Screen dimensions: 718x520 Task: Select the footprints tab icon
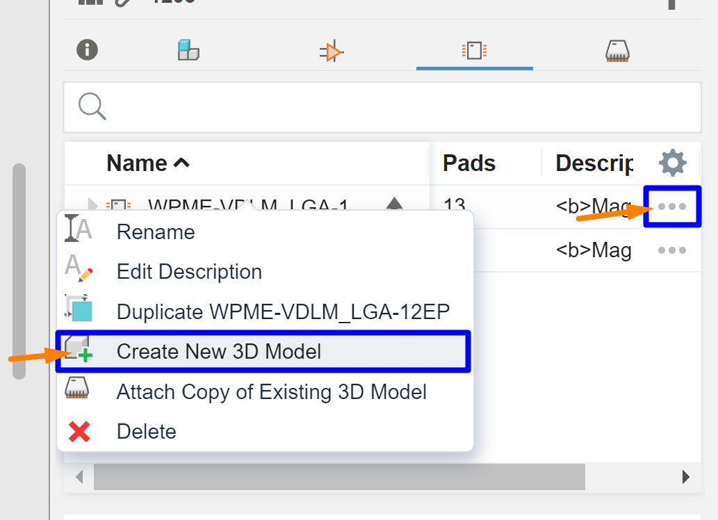[474, 51]
